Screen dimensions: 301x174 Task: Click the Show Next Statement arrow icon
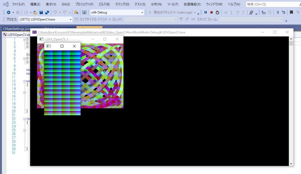point(225,12)
